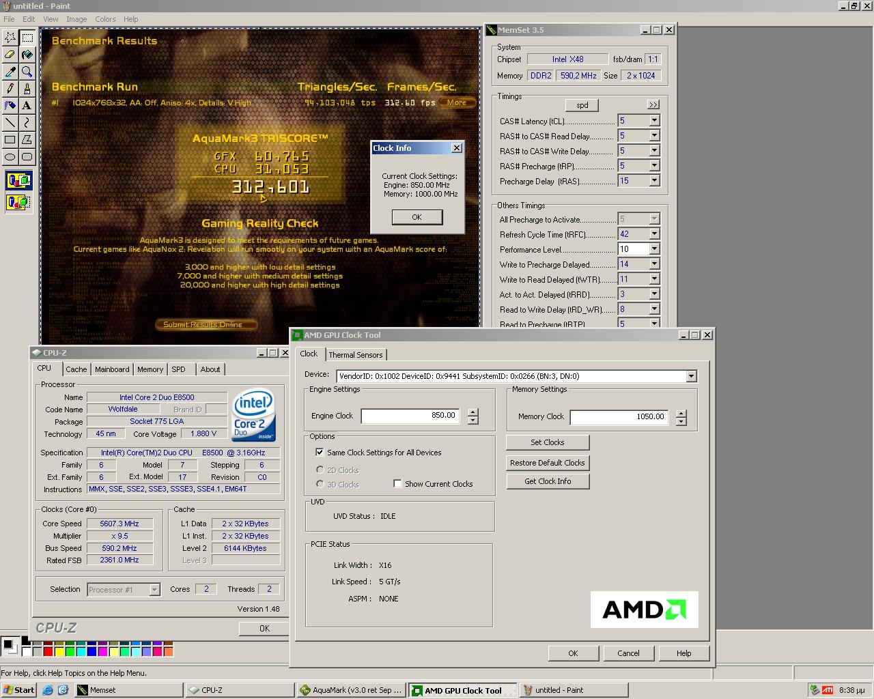
Task: Open the File menu in Paint
Action: tap(9, 19)
